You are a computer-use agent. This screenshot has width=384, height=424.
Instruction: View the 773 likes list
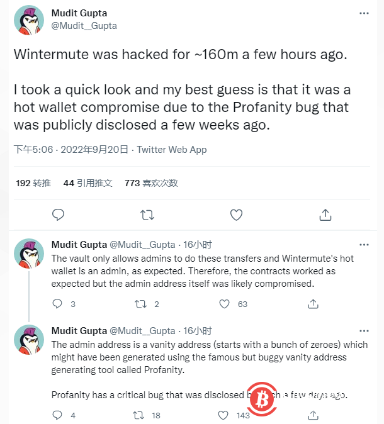[151, 183]
